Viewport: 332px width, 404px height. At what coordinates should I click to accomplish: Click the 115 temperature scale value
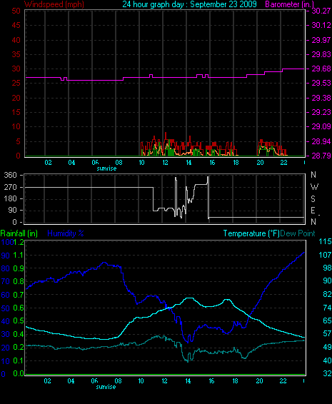click(325, 241)
